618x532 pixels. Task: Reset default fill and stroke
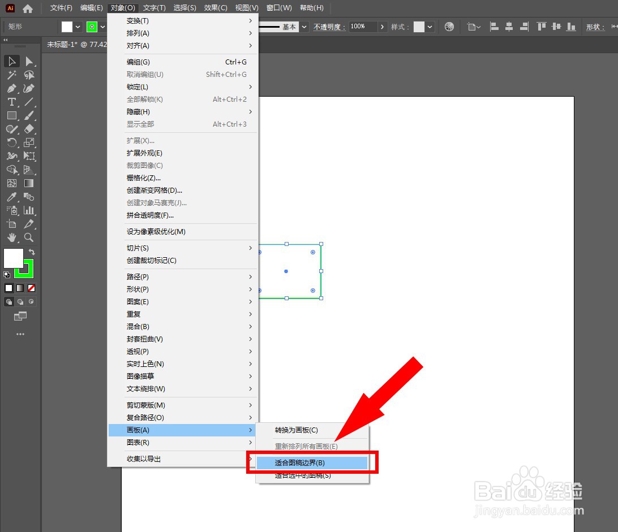point(7,274)
